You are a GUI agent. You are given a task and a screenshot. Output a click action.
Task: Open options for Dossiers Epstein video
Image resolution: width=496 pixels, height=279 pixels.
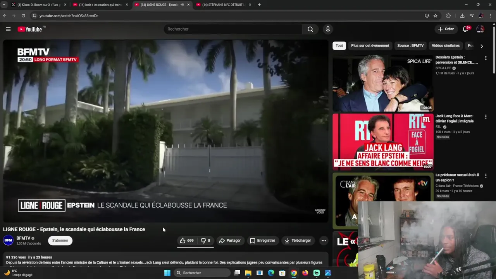click(x=486, y=58)
